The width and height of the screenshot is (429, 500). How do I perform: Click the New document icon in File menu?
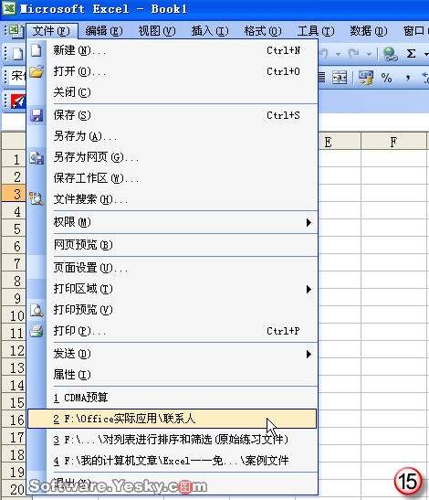(x=37, y=50)
